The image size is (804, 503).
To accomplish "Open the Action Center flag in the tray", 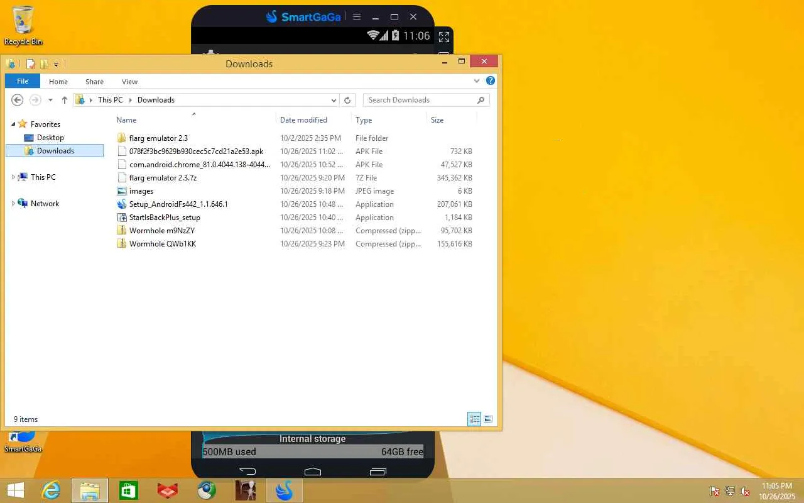I will click(715, 491).
